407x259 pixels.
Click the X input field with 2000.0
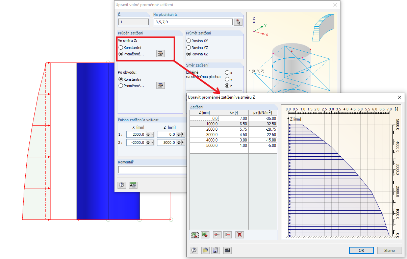click(136, 134)
